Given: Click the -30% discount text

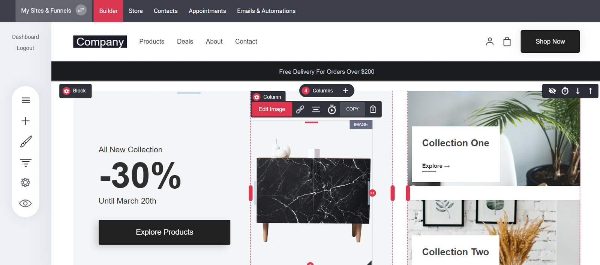Looking at the screenshot, I should (x=140, y=175).
